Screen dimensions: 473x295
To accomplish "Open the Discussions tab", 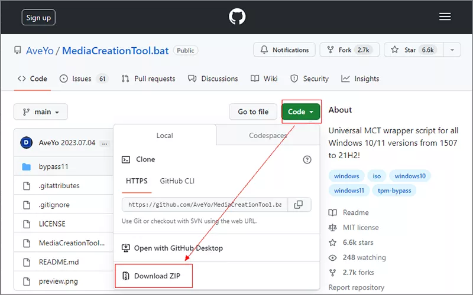I will (213, 79).
